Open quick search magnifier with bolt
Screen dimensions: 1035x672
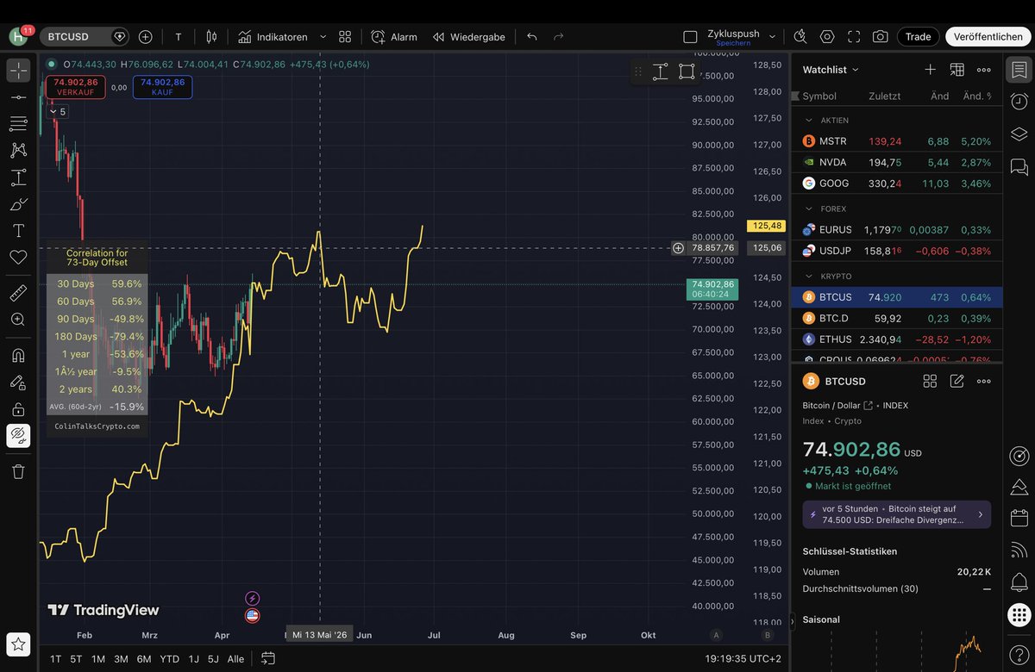click(800, 36)
